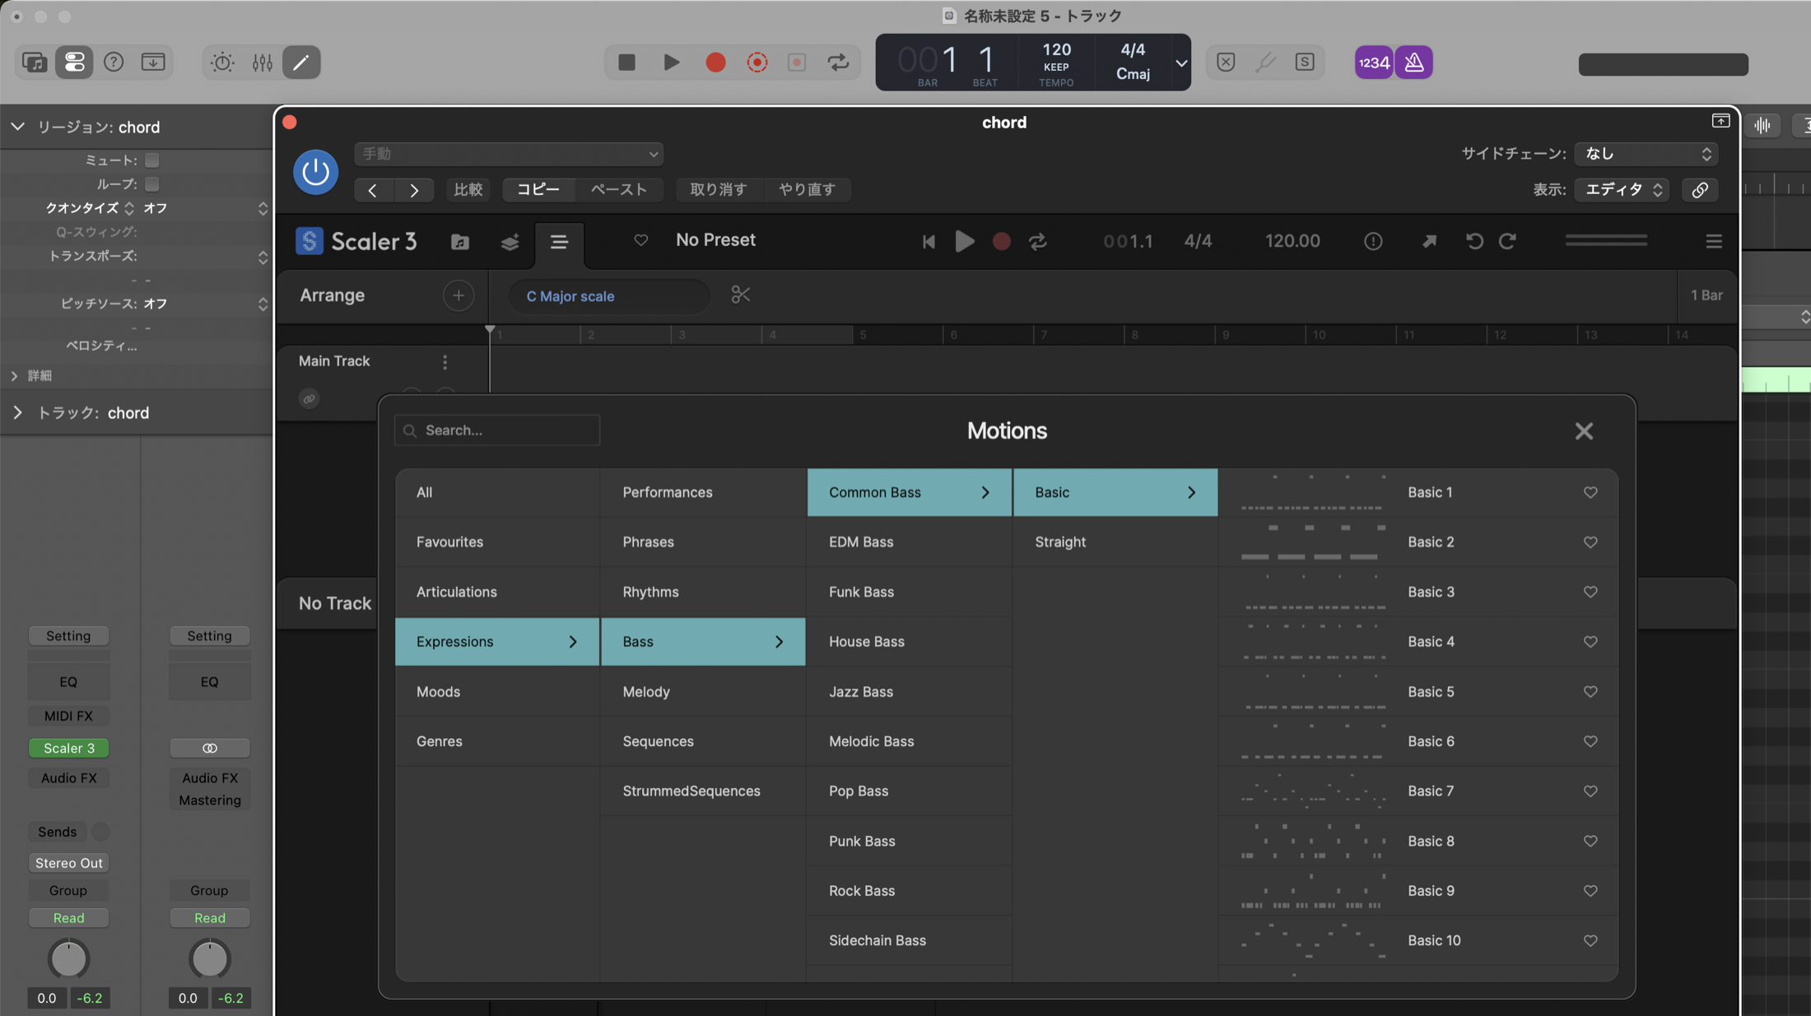Click the 比較 compare button
This screenshot has width=1811, height=1016.
tap(468, 190)
